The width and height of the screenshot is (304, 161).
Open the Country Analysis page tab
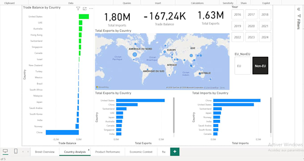pos(75,152)
